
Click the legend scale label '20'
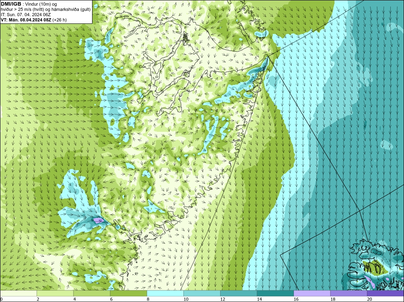[370, 299]
